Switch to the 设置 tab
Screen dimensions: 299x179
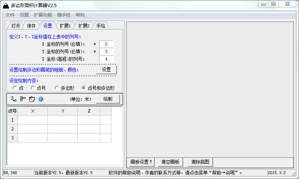click(47, 26)
